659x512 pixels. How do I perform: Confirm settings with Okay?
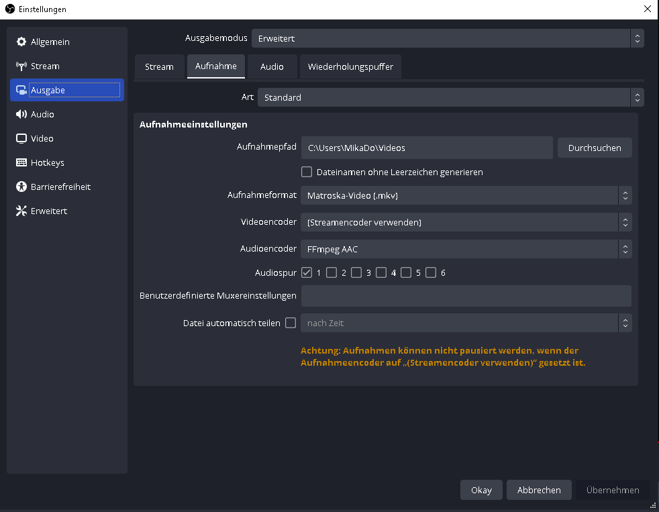481,490
